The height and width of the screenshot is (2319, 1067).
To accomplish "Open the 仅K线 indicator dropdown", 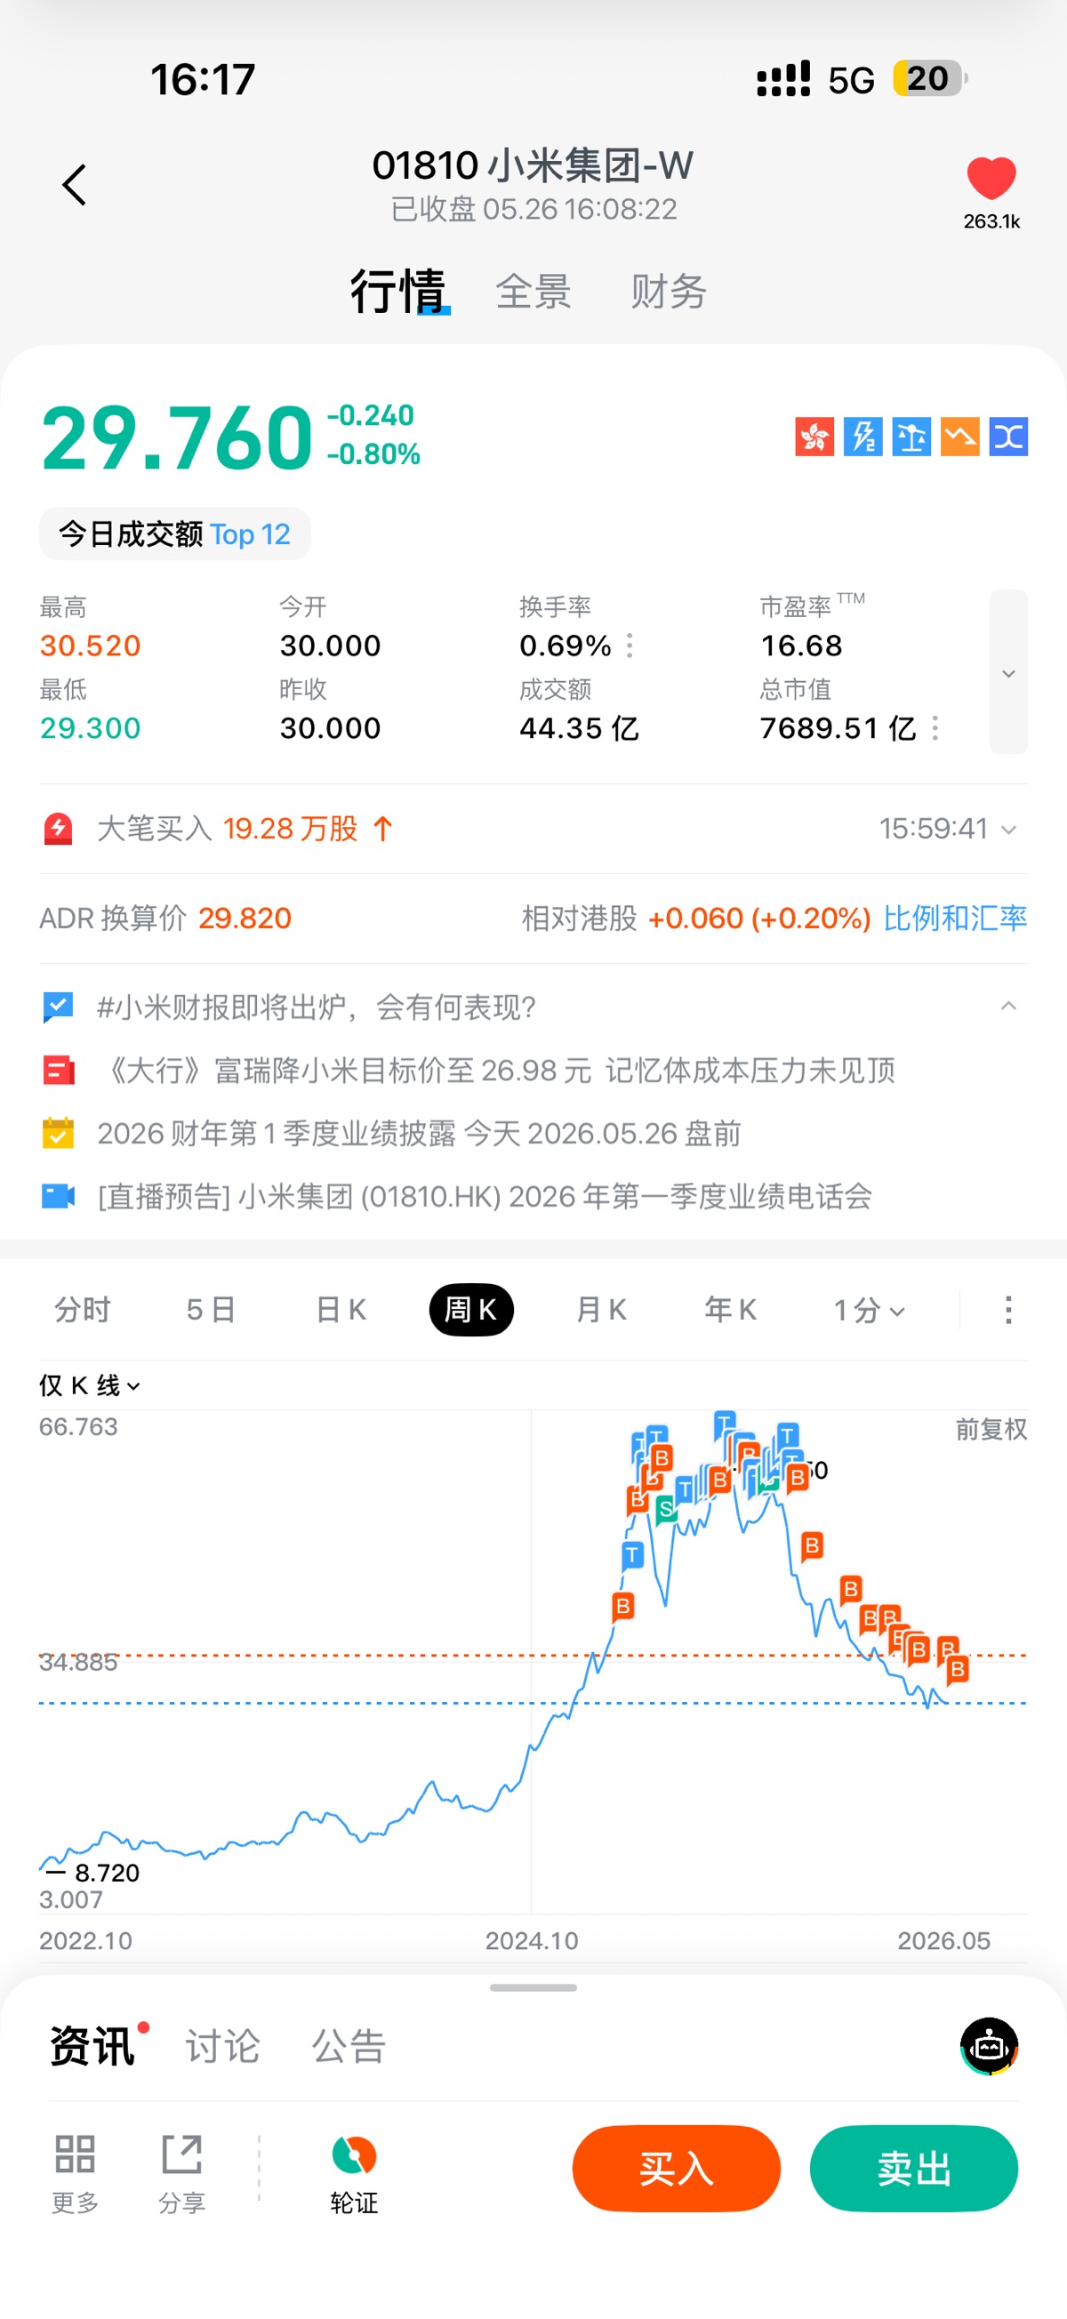I will (x=89, y=1385).
